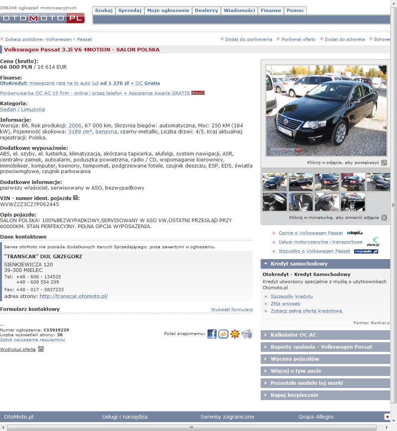This screenshot has height=431, width=397.
Task: Open the OtoKredyt monthly installment link
Action: [80, 83]
